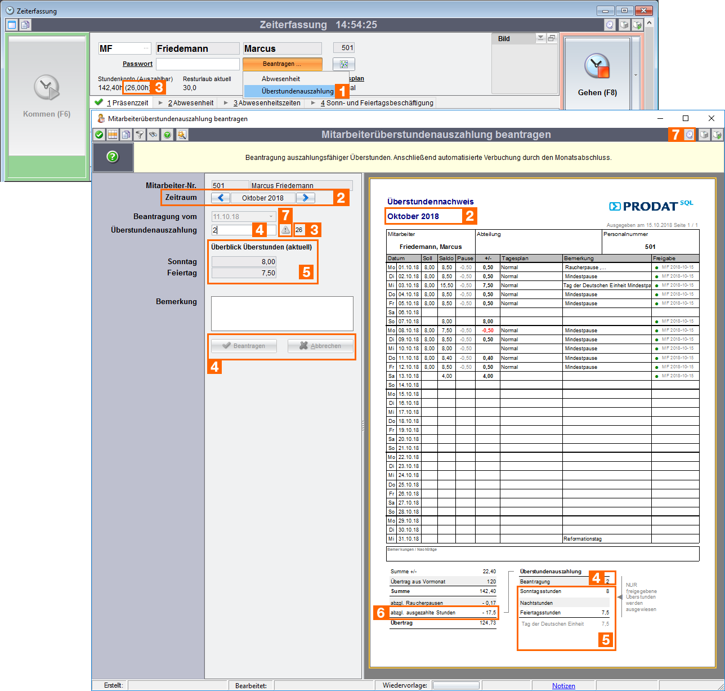Screen dimensions: 725x691
Task: Click the plain cube icon in Zeiterfassung header bar
Action: [624, 25]
